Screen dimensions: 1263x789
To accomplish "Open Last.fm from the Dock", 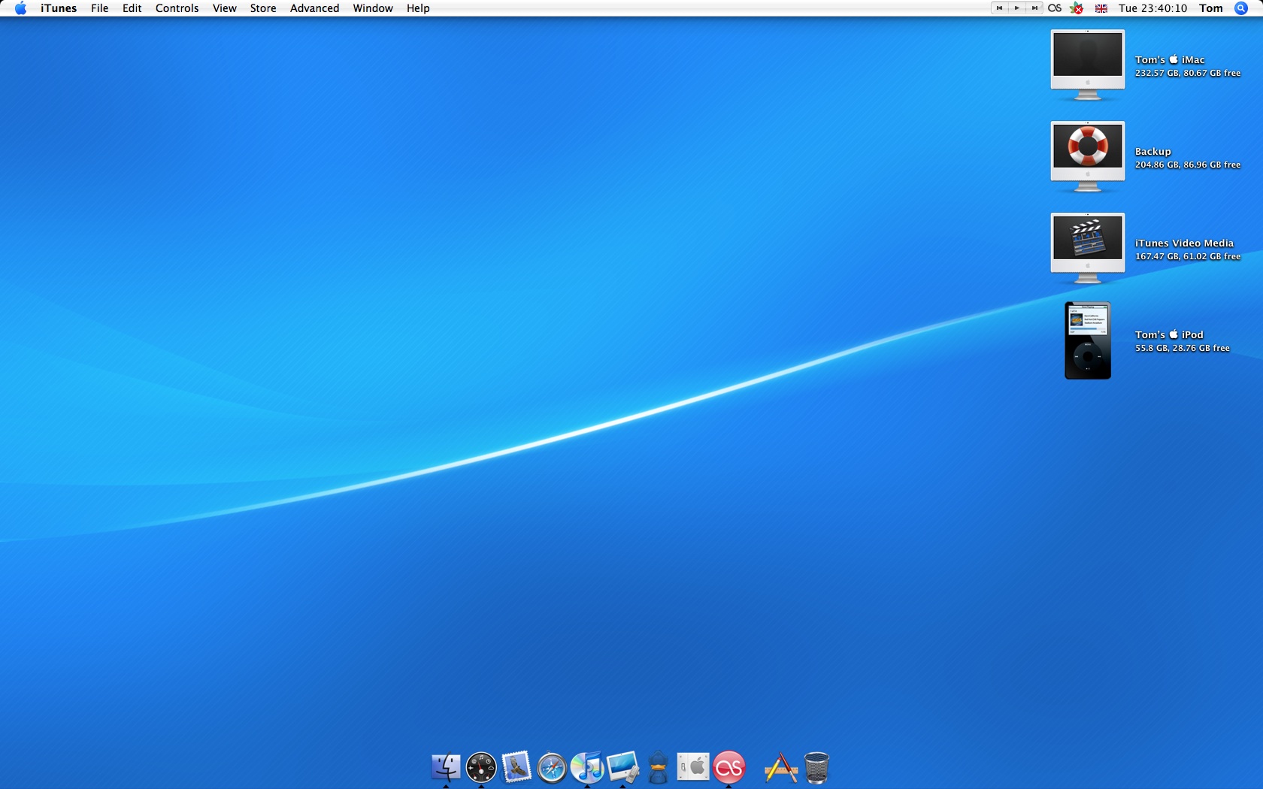I will click(x=728, y=767).
